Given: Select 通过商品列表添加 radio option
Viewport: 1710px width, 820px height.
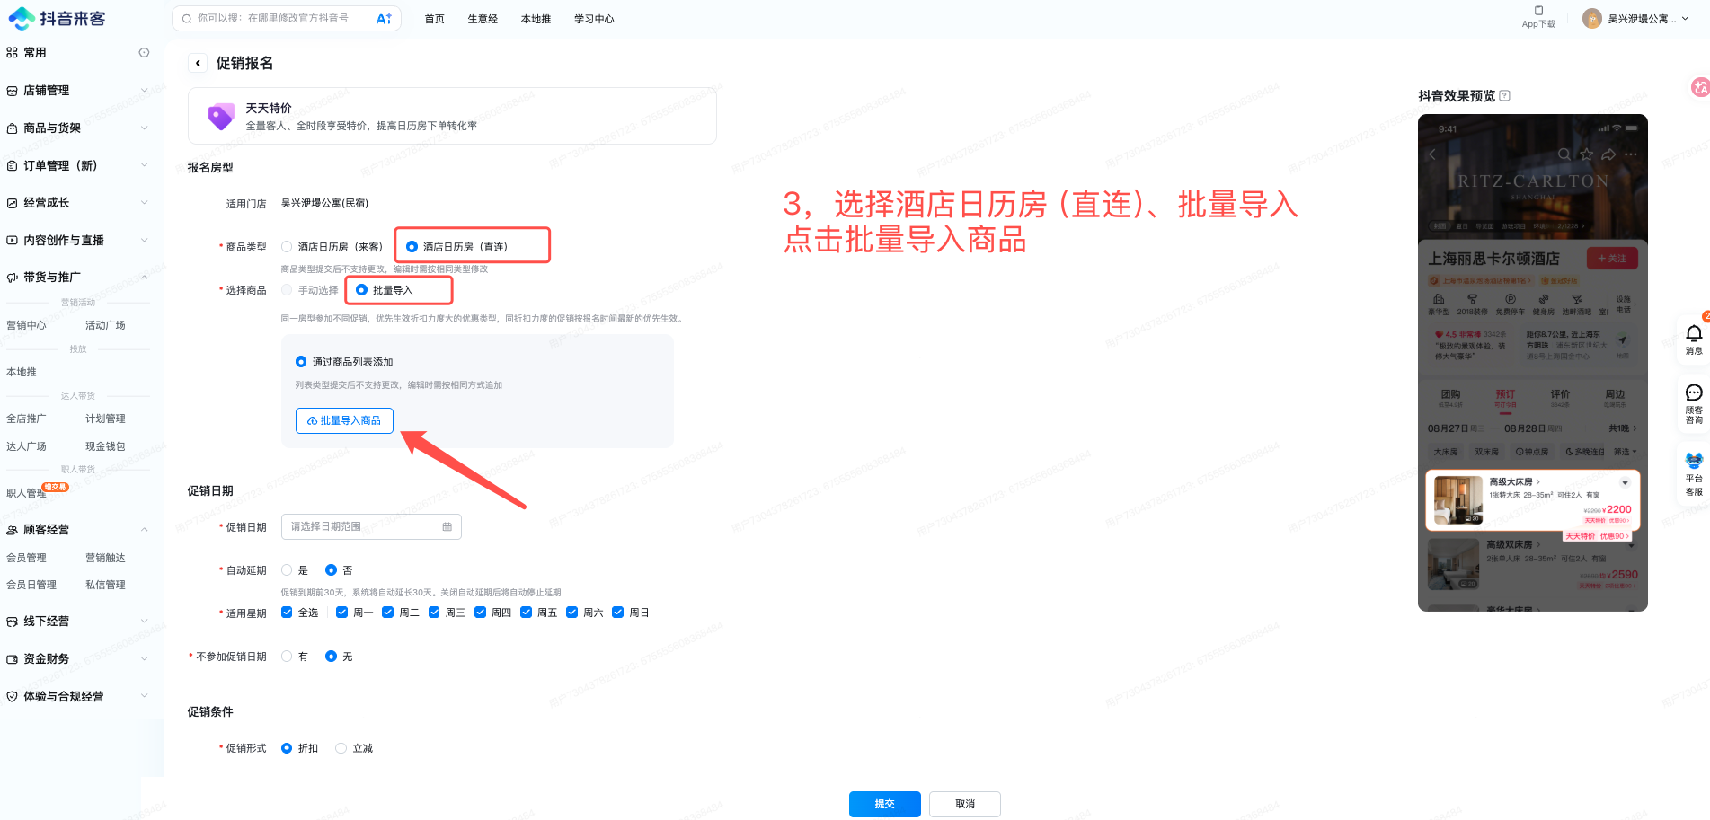Looking at the screenshot, I should [301, 362].
